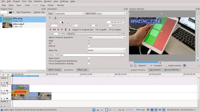Mute audio on the Video 3 track
Viewport: 200px width, 112px height.
pyautogui.click(x=4, y=98)
